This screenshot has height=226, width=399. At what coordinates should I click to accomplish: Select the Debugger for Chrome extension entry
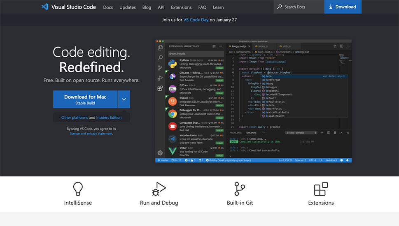point(196,114)
